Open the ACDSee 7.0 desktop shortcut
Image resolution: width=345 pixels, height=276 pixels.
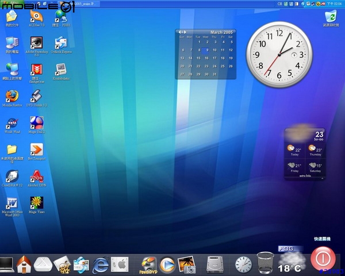[37, 18]
